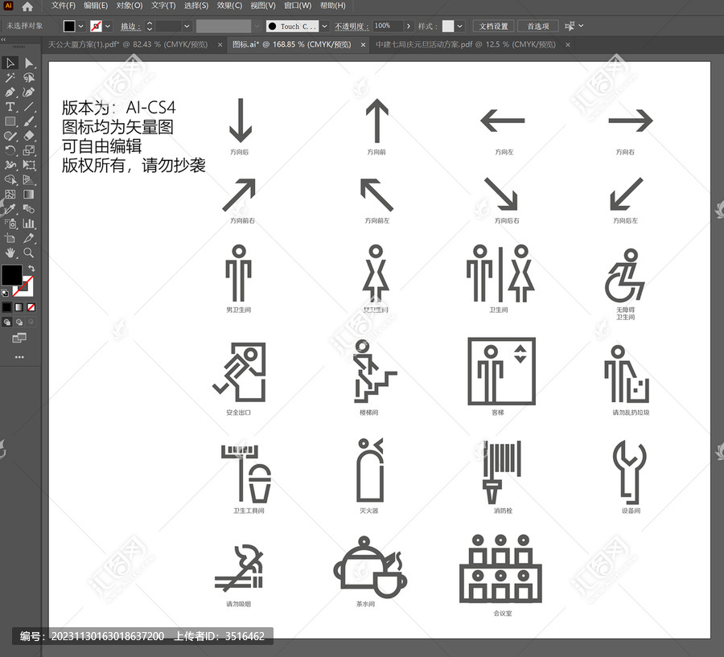
Task: Expand the align options dropdown arrow
Action: pyautogui.click(x=581, y=26)
